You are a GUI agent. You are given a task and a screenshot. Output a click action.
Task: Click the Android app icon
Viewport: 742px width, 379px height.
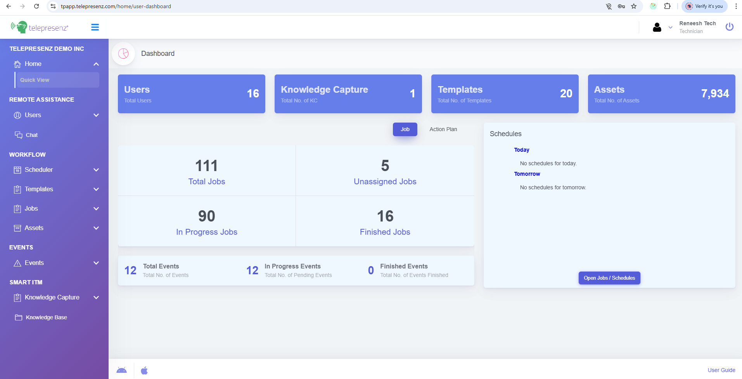[x=121, y=370]
